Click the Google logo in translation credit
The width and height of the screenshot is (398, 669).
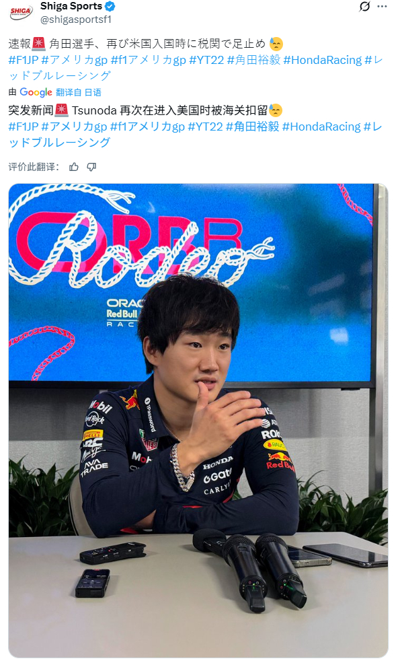point(36,92)
